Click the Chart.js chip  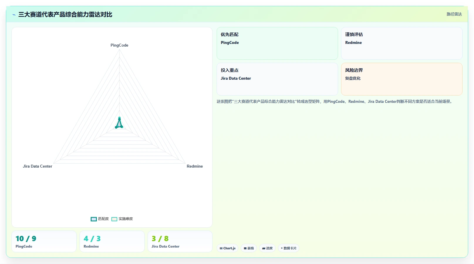[227, 248]
